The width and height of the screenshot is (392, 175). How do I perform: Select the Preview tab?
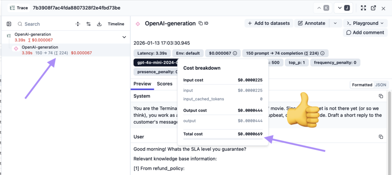[142, 84]
